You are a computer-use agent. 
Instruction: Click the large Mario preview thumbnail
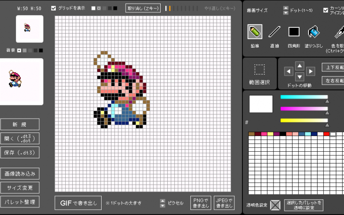pyautogui.click(x=21, y=82)
